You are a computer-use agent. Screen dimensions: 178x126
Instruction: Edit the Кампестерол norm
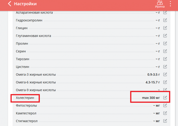tap(165, 113)
